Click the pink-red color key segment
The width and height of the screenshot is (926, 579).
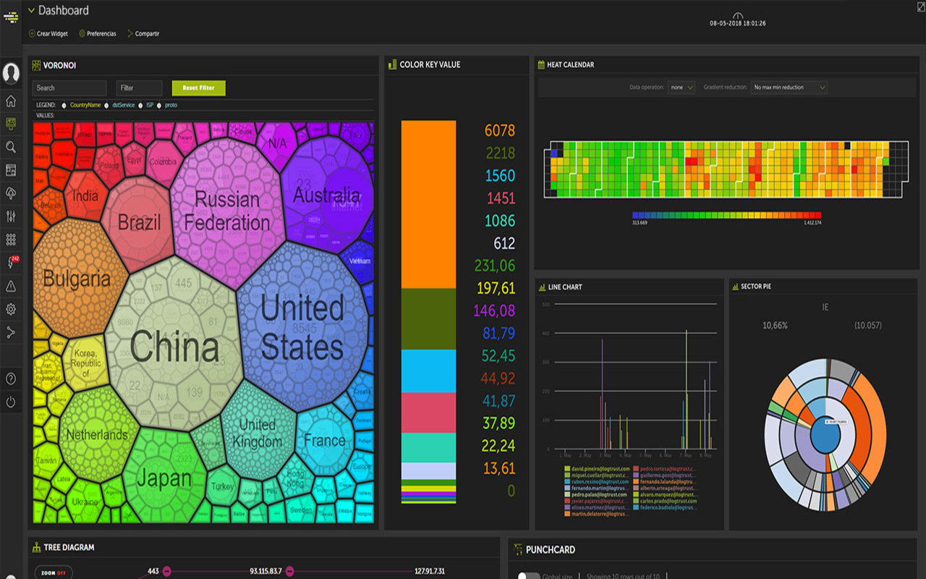pos(429,413)
